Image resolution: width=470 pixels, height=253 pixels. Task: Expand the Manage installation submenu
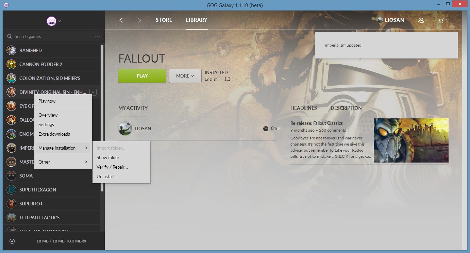click(x=63, y=148)
